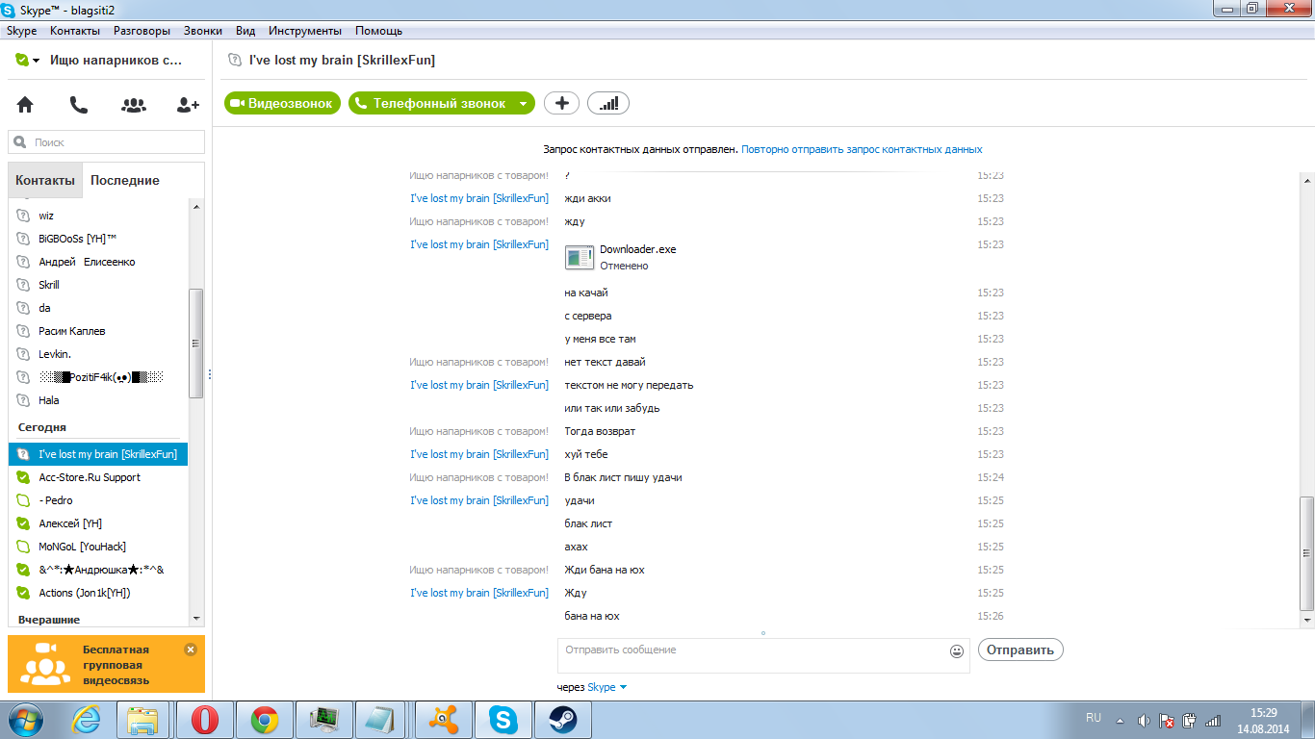Open the Звонки menu
The image size is (1315, 739).
pyautogui.click(x=203, y=31)
